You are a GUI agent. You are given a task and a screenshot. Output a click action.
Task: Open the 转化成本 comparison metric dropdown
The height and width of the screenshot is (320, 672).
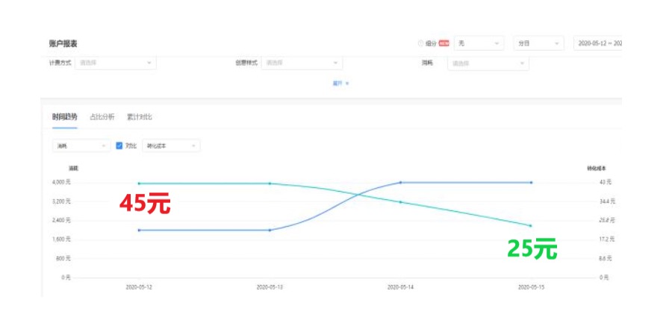pyautogui.click(x=171, y=146)
